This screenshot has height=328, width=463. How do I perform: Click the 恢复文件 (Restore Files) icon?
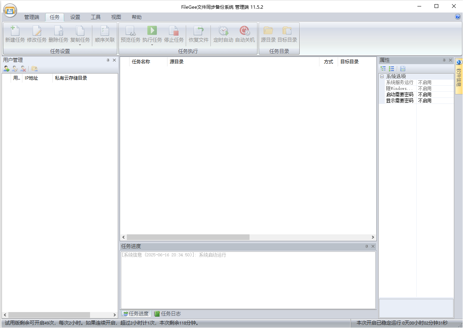(x=199, y=31)
